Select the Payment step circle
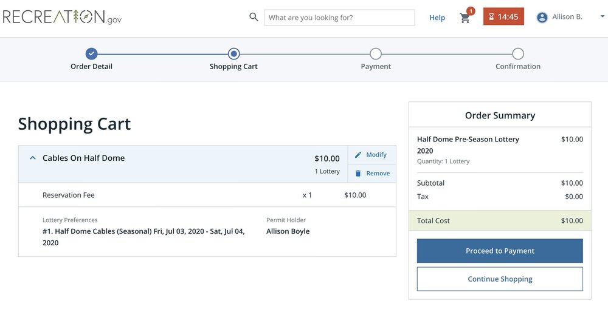Screen dimensions: 608x315 click(x=376, y=54)
